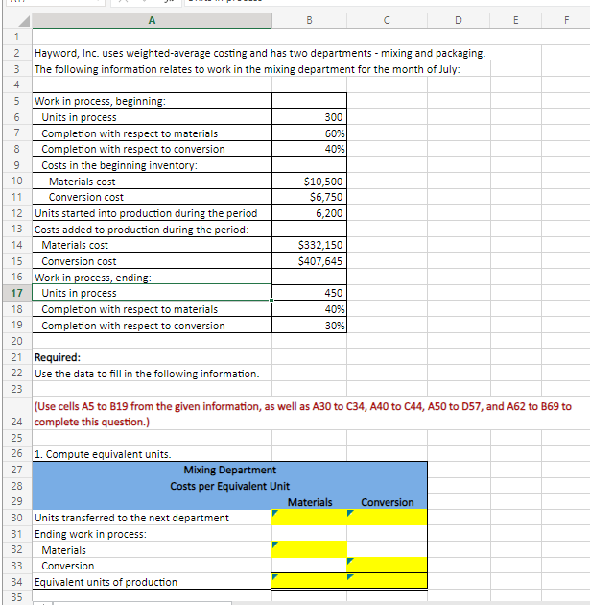Image resolution: width=590 pixels, height=605 pixels.
Task: Select column C header
Action: point(387,20)
